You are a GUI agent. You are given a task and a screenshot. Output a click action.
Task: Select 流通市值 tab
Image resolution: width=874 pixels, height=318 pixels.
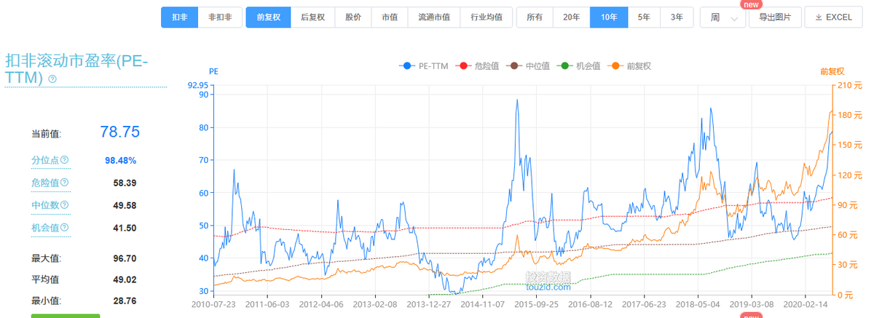[434, 17]
